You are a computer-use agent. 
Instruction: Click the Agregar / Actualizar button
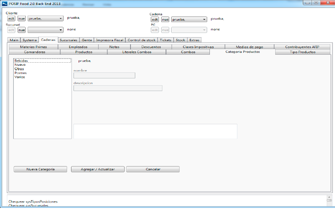click(x=97, y=169)
